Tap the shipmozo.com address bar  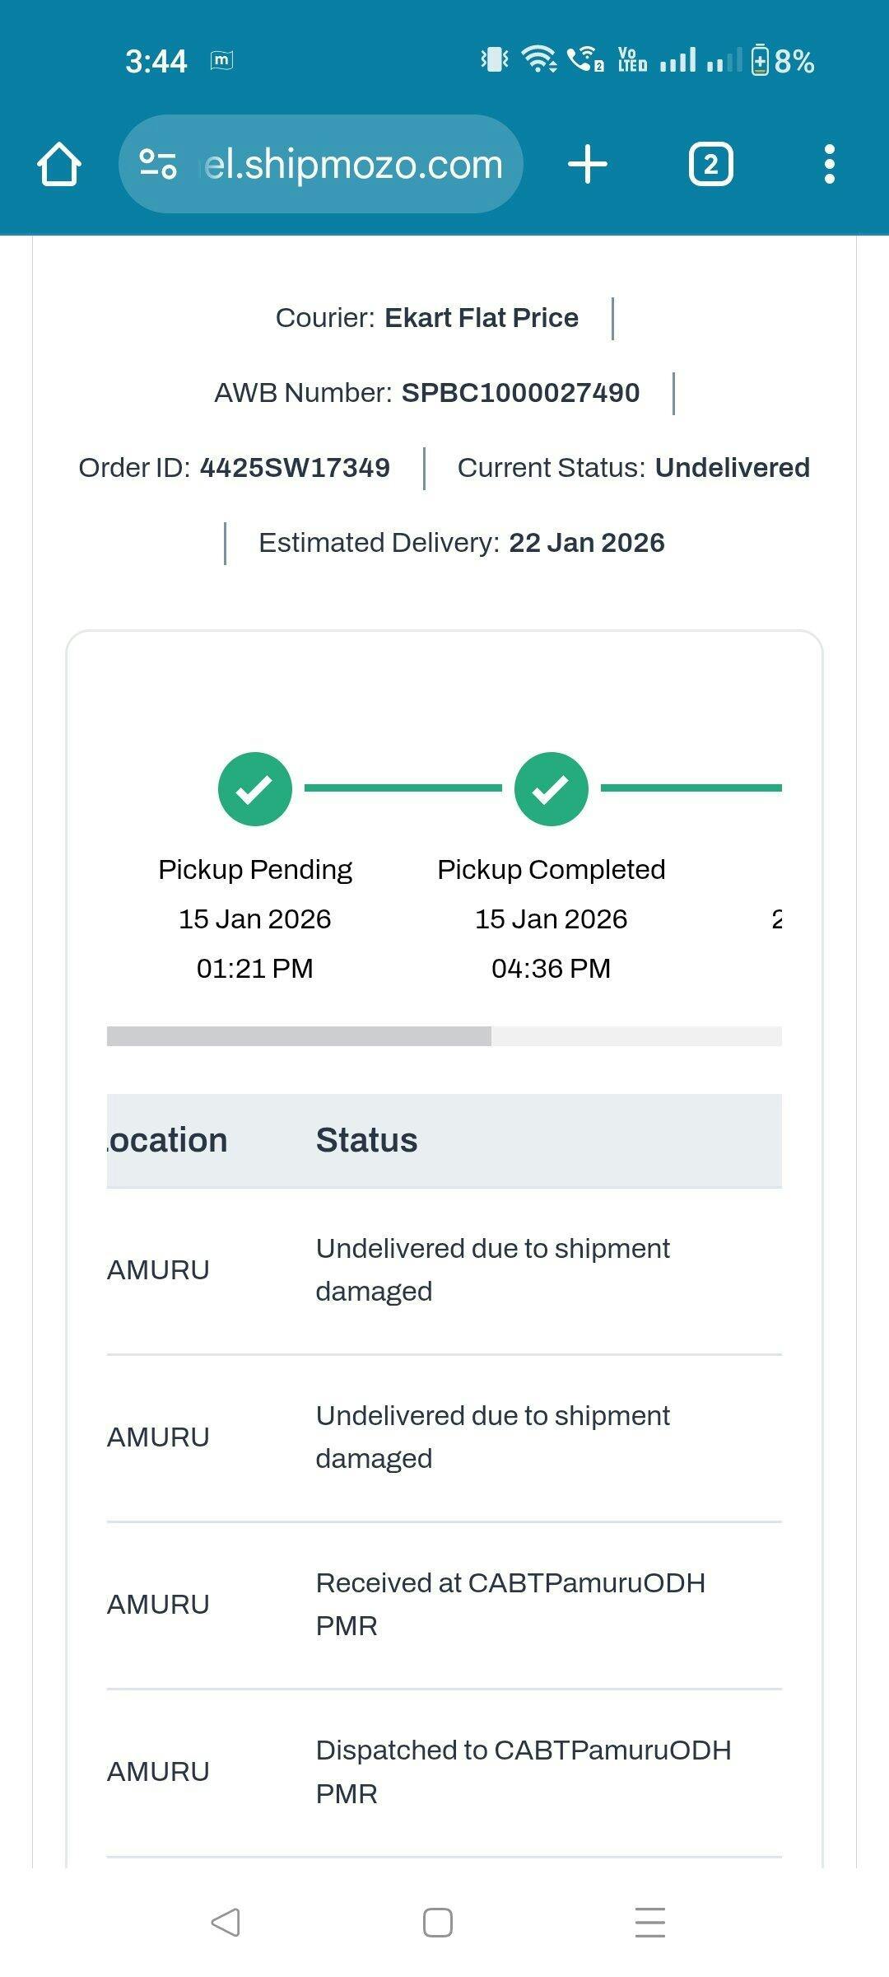352,164
